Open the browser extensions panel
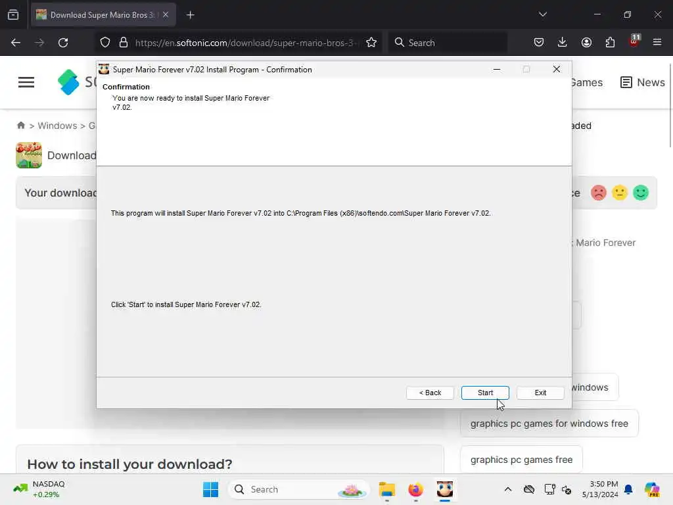 (610, 42)
